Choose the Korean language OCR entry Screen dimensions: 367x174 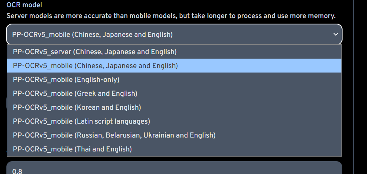[x=77, y=107]
